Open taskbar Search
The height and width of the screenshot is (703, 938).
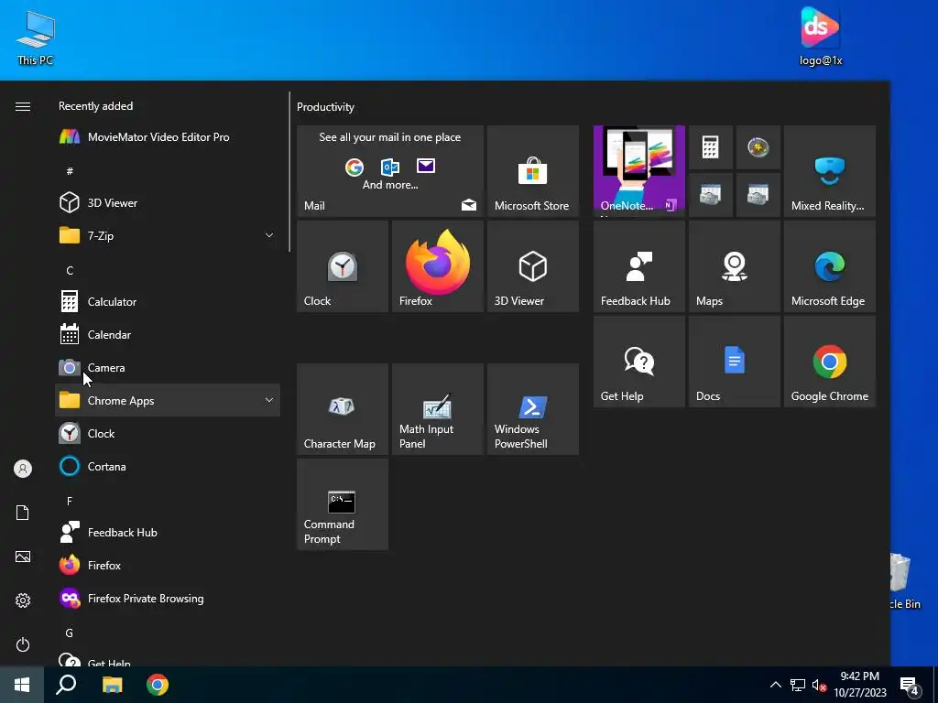pyautogui.click(x=66, y=685)
